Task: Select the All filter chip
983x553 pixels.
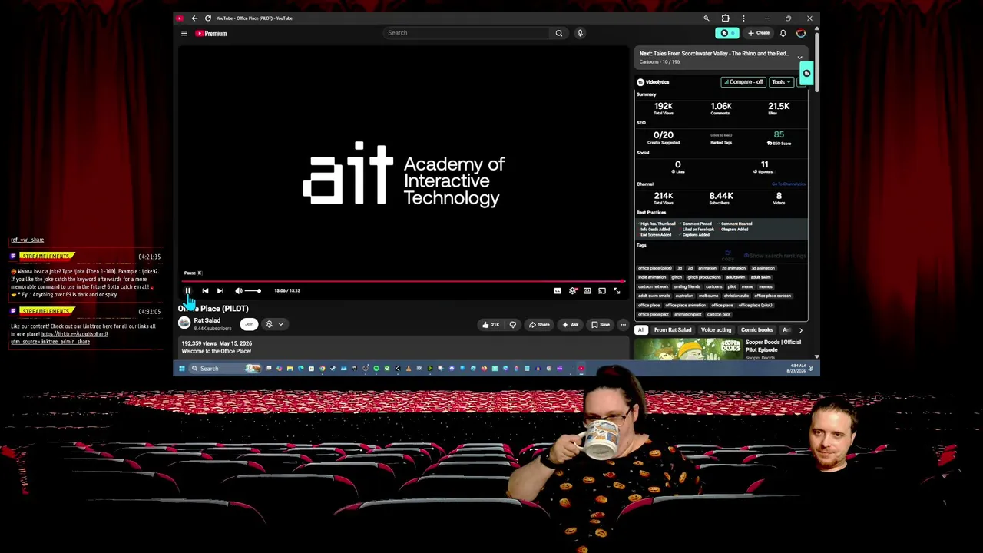Action: tap(641, 330)
